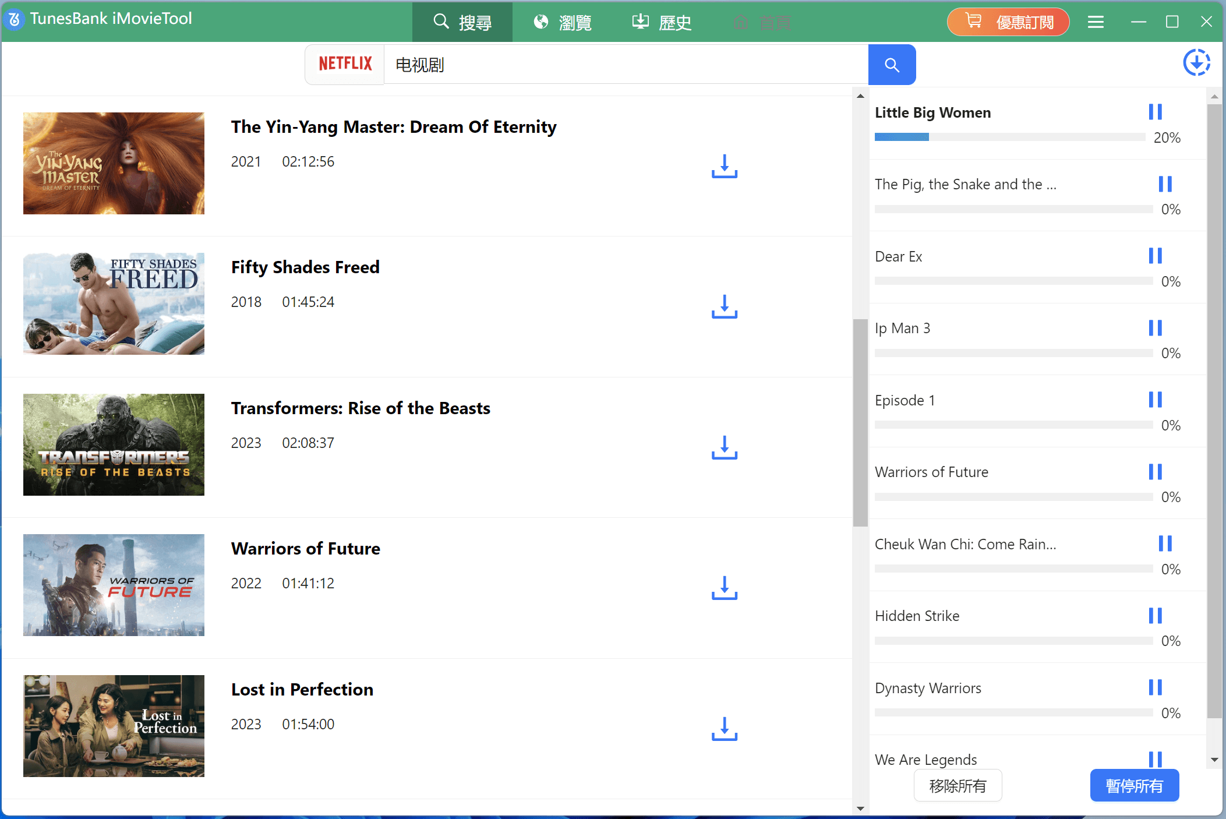Pause the Ip Man 3 download
Screen dimensions: 1226x819
tap(1155, 327)
